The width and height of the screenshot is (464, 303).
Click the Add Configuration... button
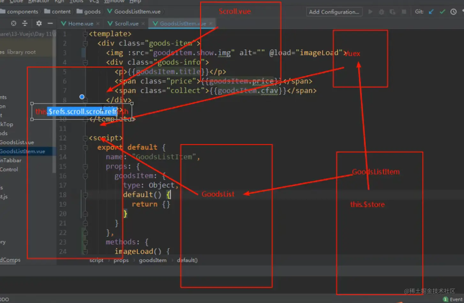[334, 12]
